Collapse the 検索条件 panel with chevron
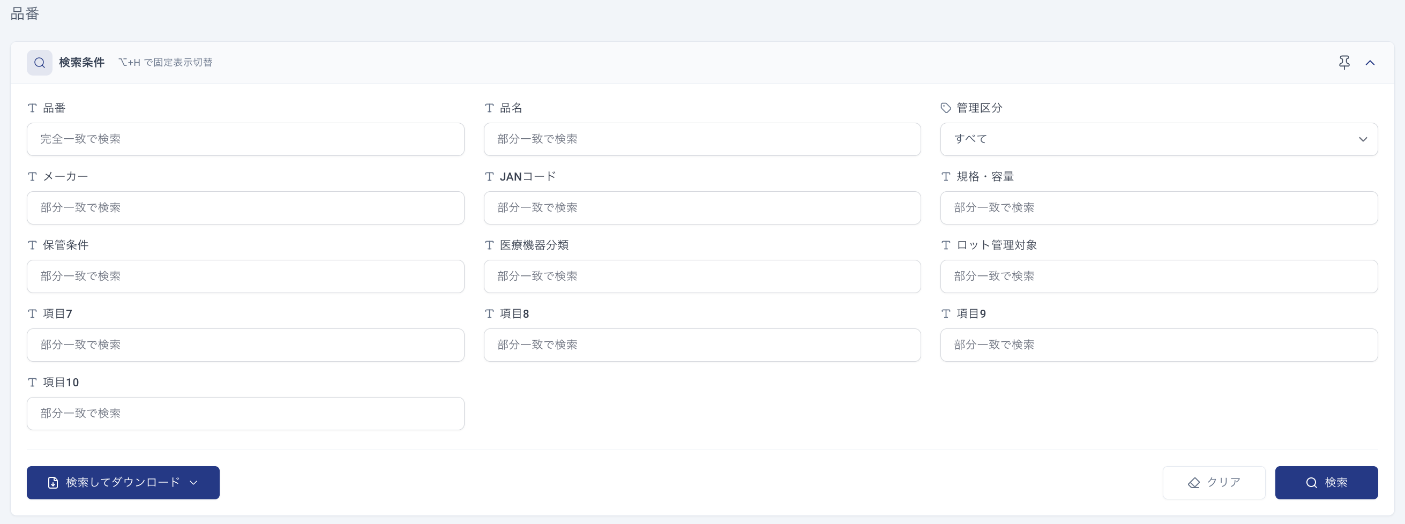This screenshot has height=524, width=1405. tap(1370, 63)
